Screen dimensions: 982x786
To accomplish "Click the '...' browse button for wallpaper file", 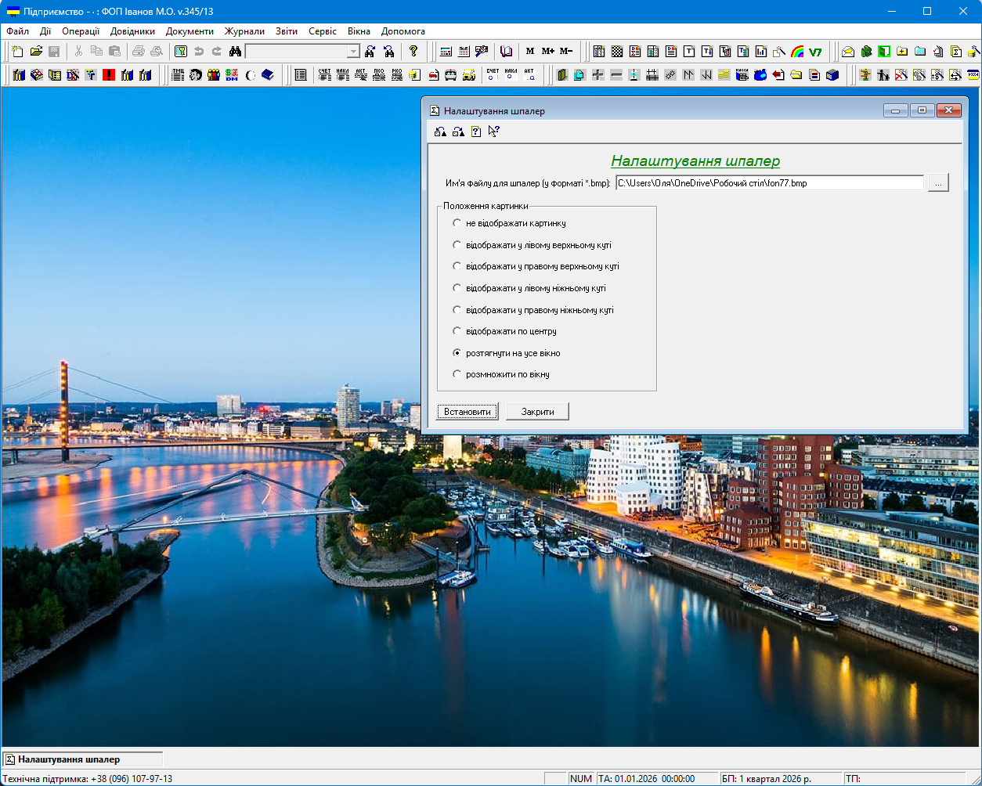I will [938, 183].
